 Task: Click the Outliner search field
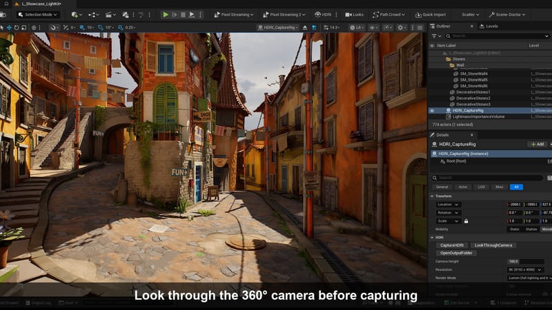coord(497,36)
